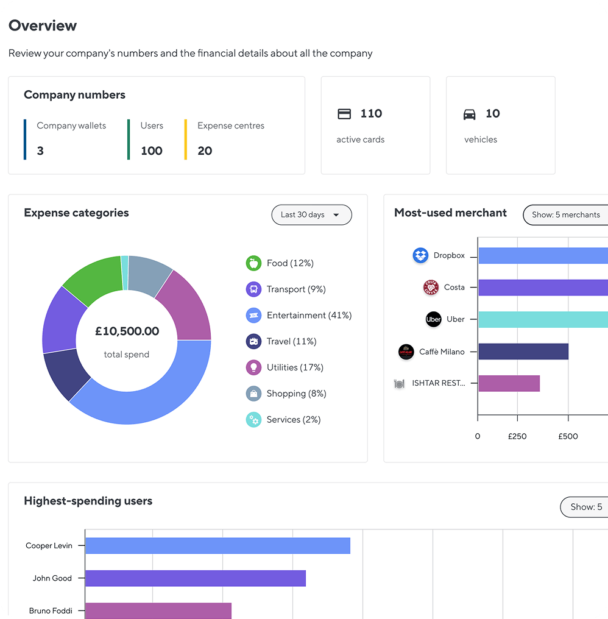Click the Dropbox merchant logo
The image size is (608, 619).
tap(420, 255)
